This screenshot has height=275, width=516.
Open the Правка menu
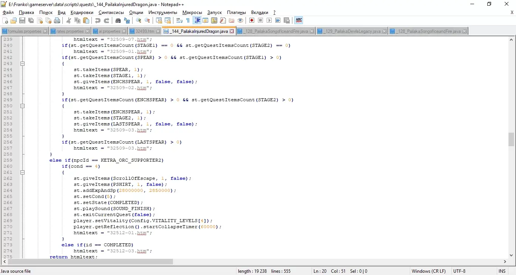pyautogui.click(x=26, y=12)
